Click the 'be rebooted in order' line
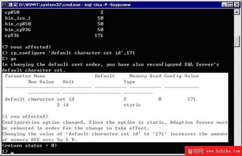This screenshot has height=156, width=242. [x=76, y=128]
